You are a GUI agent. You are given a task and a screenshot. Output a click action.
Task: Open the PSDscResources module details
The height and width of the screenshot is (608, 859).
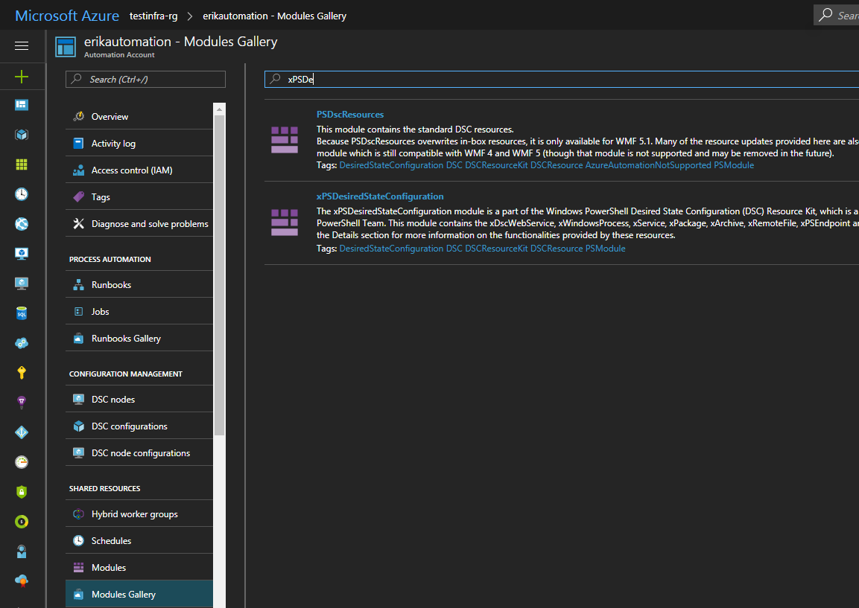click(349, 114)
